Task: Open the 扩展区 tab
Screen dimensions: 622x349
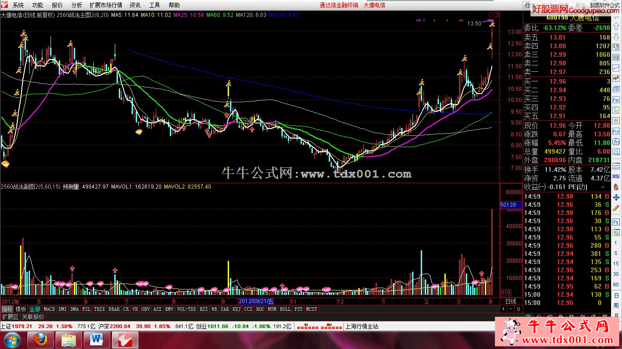Action: point(10,317)
